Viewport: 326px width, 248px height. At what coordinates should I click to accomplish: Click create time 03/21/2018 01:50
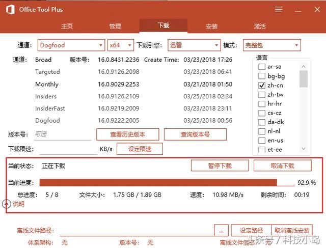[x=208, y=84]
